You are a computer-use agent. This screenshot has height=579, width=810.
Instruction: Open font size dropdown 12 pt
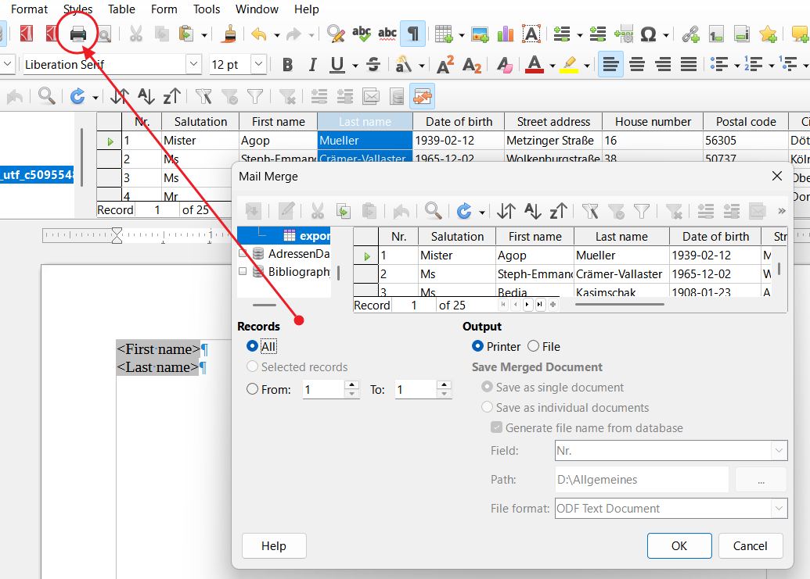[259, 64]
